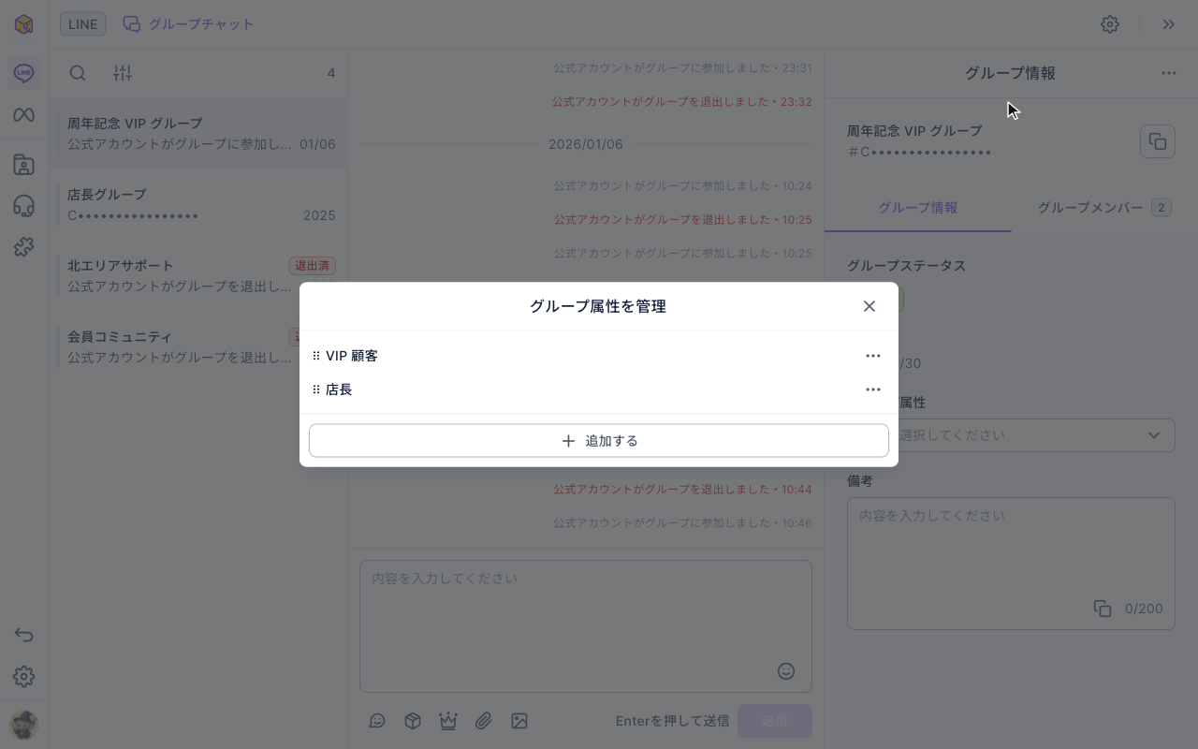1198x749 pixels.
Task: Open the sidebar settings gear
Action: pos(24,676)
